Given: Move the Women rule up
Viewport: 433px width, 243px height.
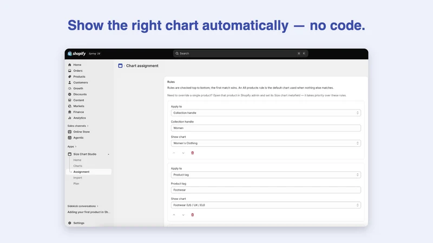Looking at the screenshot, I should [x=174, y=153].
